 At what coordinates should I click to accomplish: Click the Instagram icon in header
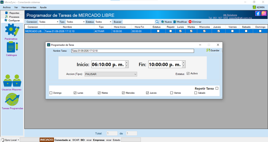point(264,13)
